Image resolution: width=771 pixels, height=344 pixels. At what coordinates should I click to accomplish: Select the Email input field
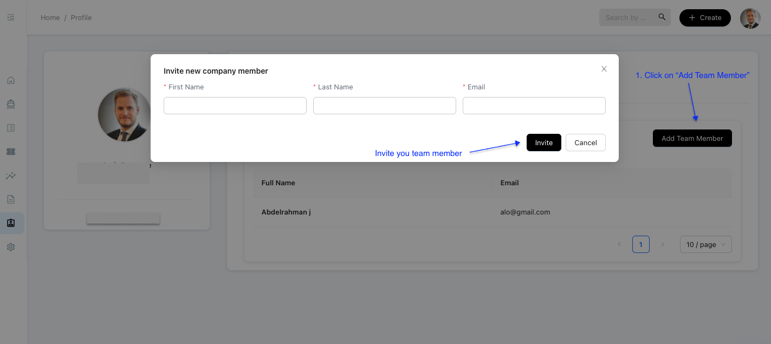[x=534, y=106]
